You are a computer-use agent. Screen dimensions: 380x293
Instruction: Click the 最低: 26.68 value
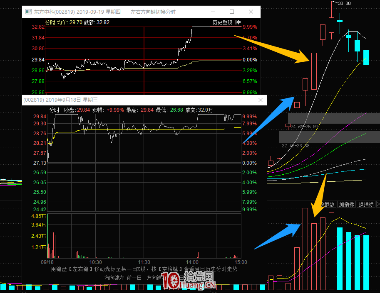pyautogui.click(x=169, y=110)
